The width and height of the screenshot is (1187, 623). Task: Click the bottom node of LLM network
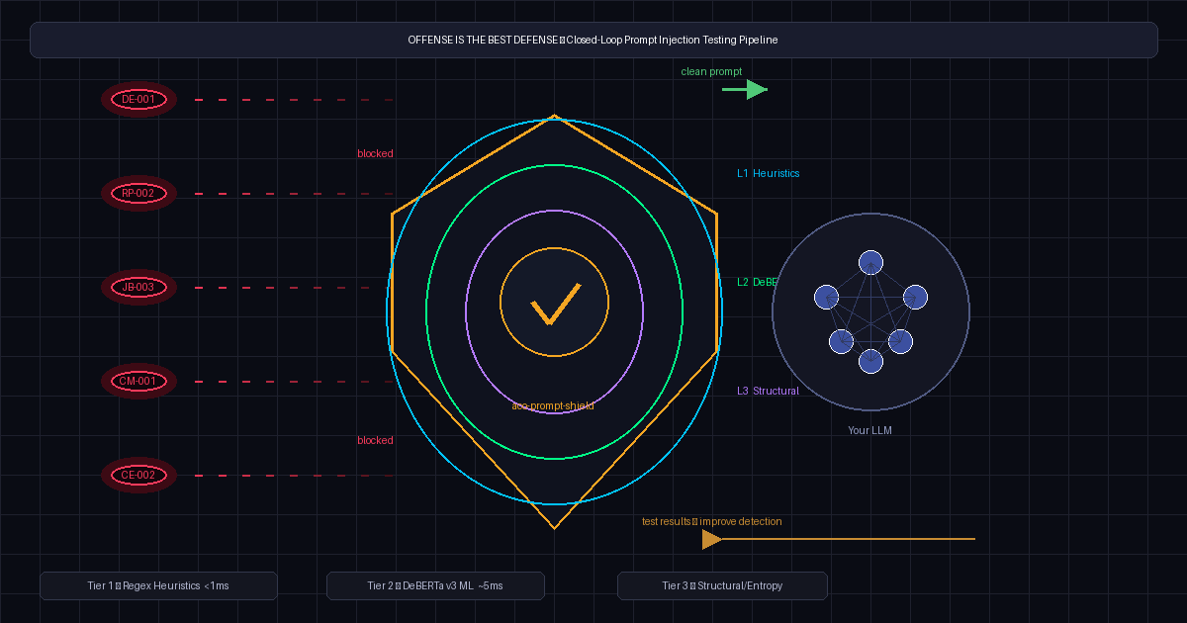tap(870, 361)
